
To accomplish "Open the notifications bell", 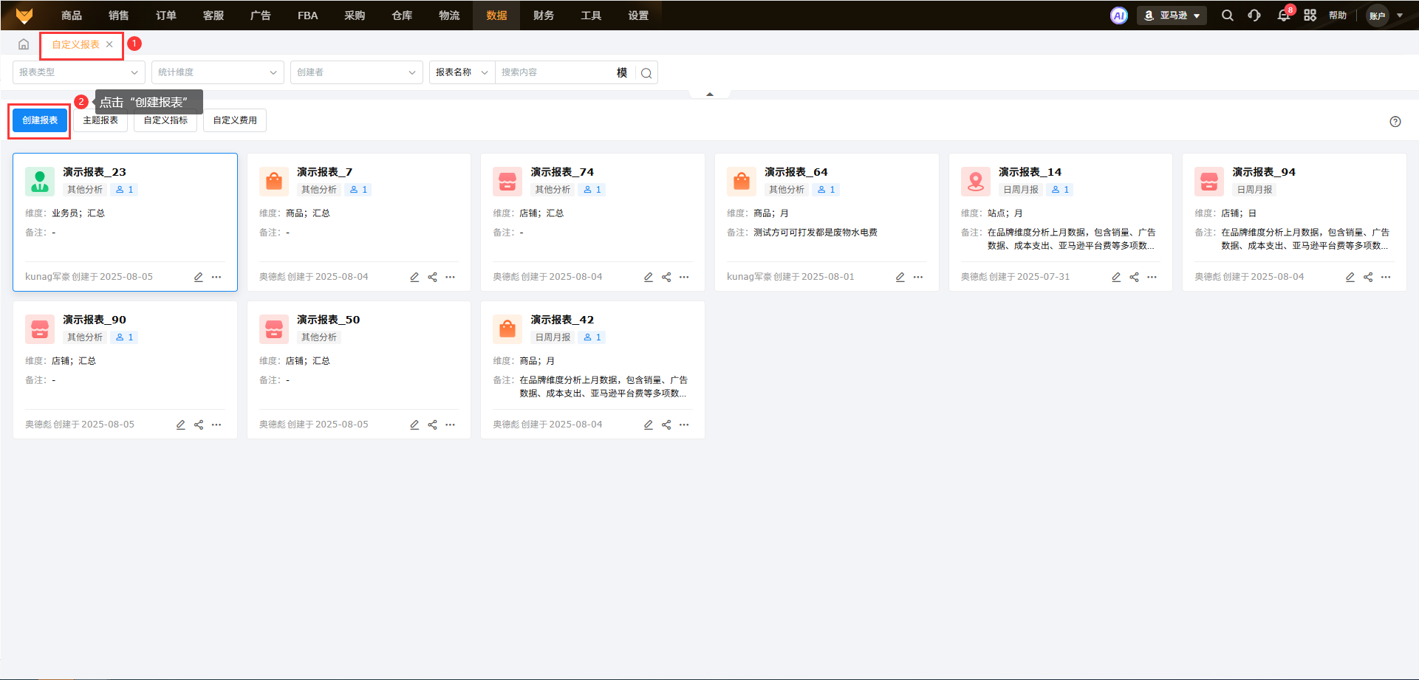I will (1284, 16).
